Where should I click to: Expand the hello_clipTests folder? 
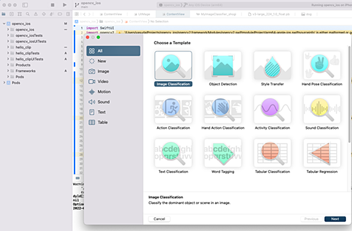click(8, 53)
